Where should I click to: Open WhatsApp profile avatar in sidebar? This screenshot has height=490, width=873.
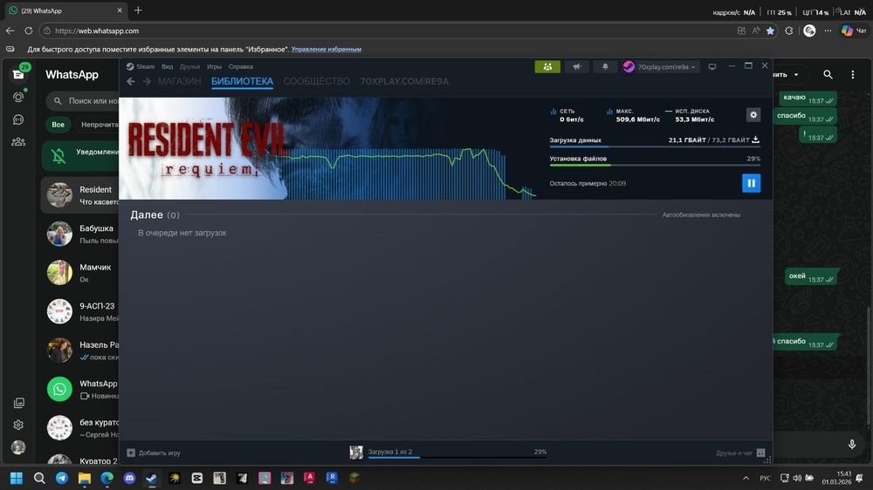click(x=18, y=447)
